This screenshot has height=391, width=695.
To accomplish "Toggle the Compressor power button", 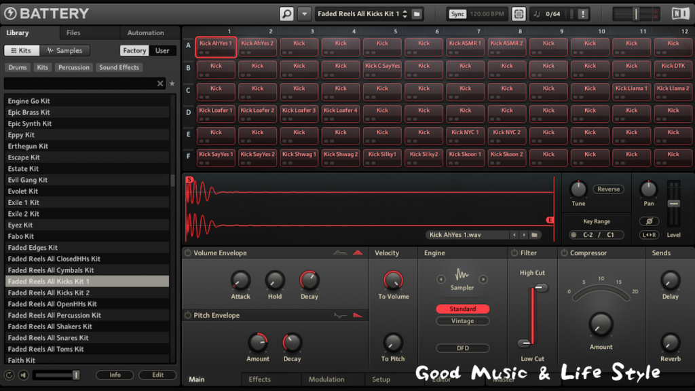I will (564, 253).
